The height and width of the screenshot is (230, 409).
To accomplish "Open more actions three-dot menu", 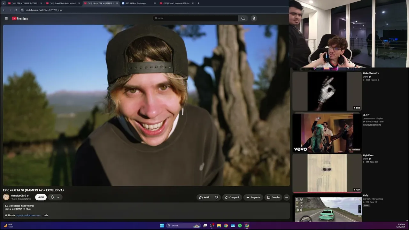I will [287, 197].
